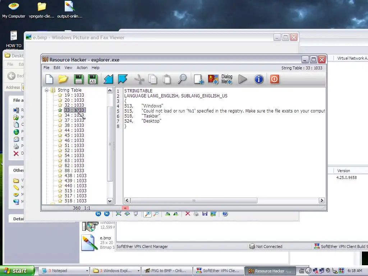Select tree item 438 : 1033
Image resolution: width=368 pixels, height=276 pixels.
(75, 175)
